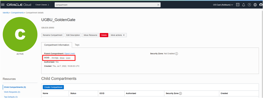This screenshot has width=263, height=98.
Task: Click the Name column header
Action: pyautogui.click(x=45, y=93)
